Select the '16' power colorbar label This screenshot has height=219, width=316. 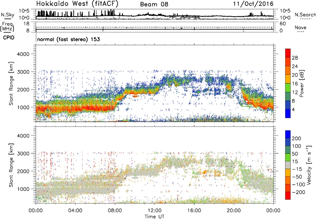(x=295, y=84)
